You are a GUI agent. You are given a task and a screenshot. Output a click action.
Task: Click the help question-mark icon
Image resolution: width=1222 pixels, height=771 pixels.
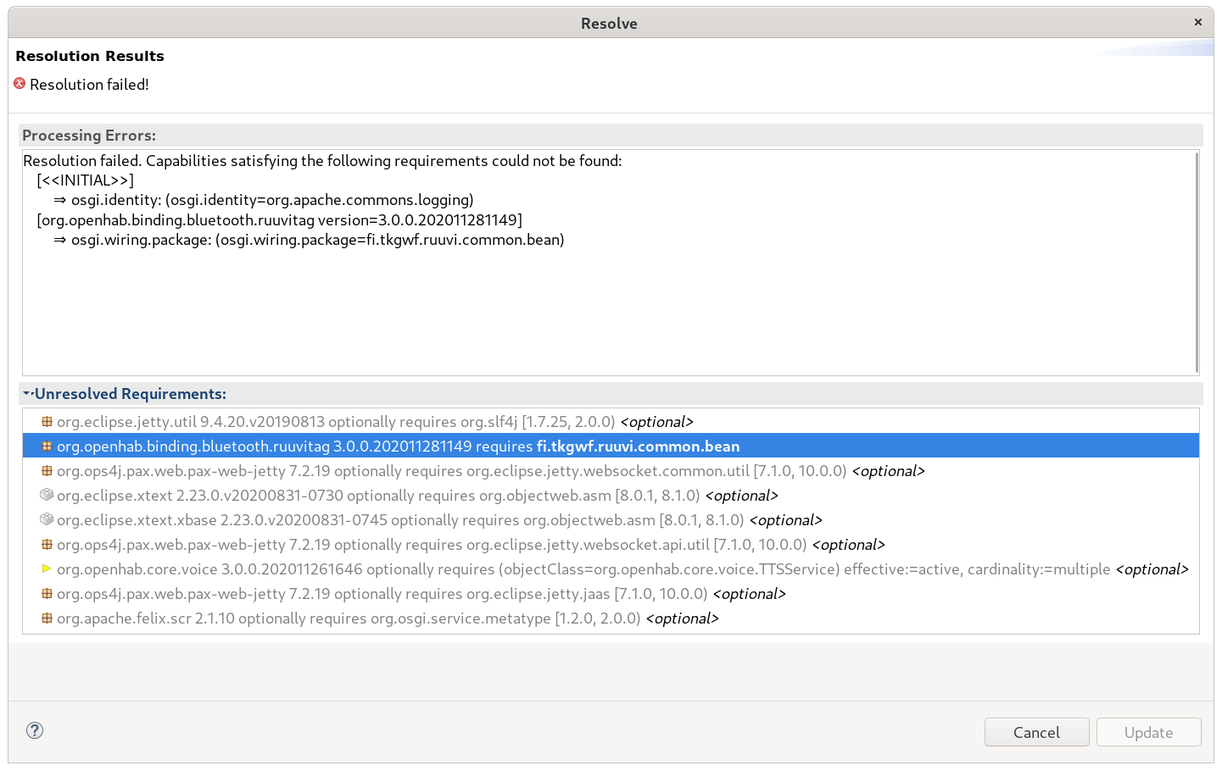coord(34,729)
